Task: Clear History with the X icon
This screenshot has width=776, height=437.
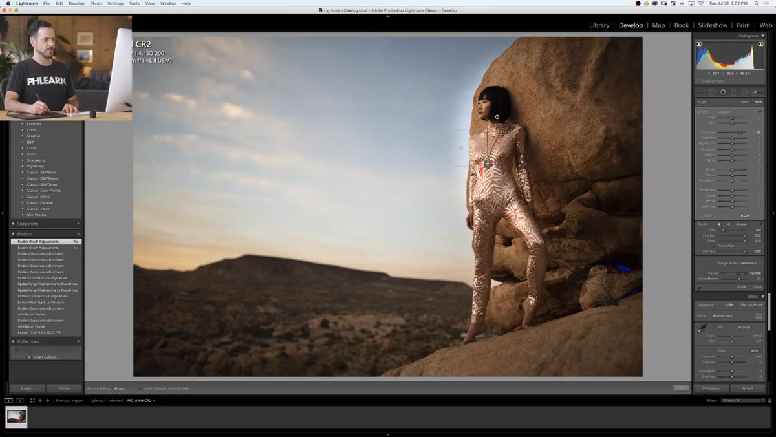Action: click(78, 234)
